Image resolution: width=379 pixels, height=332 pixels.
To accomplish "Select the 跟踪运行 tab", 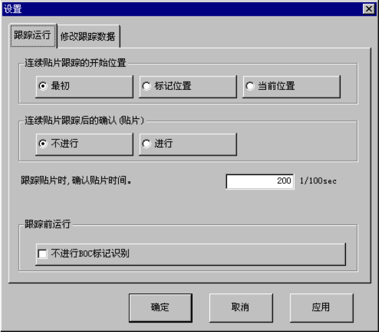I will (x=33, y=35).
